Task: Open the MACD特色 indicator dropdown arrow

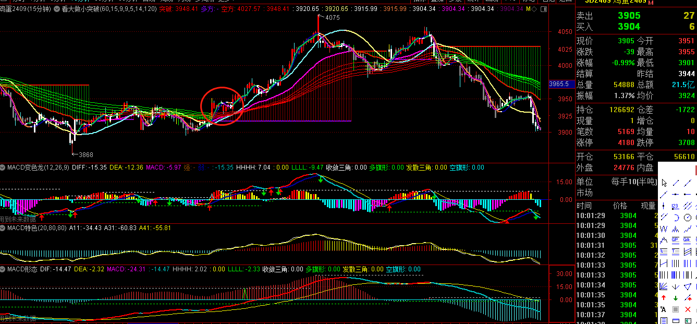Action: (3, 228)
